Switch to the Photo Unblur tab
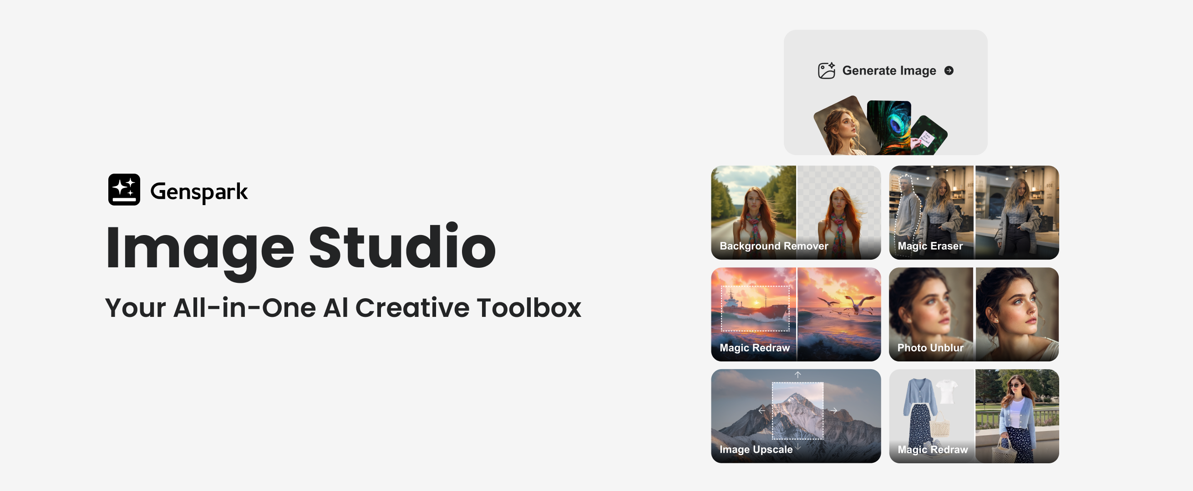The image size is (1193, 491). click(x=930, y=348)
